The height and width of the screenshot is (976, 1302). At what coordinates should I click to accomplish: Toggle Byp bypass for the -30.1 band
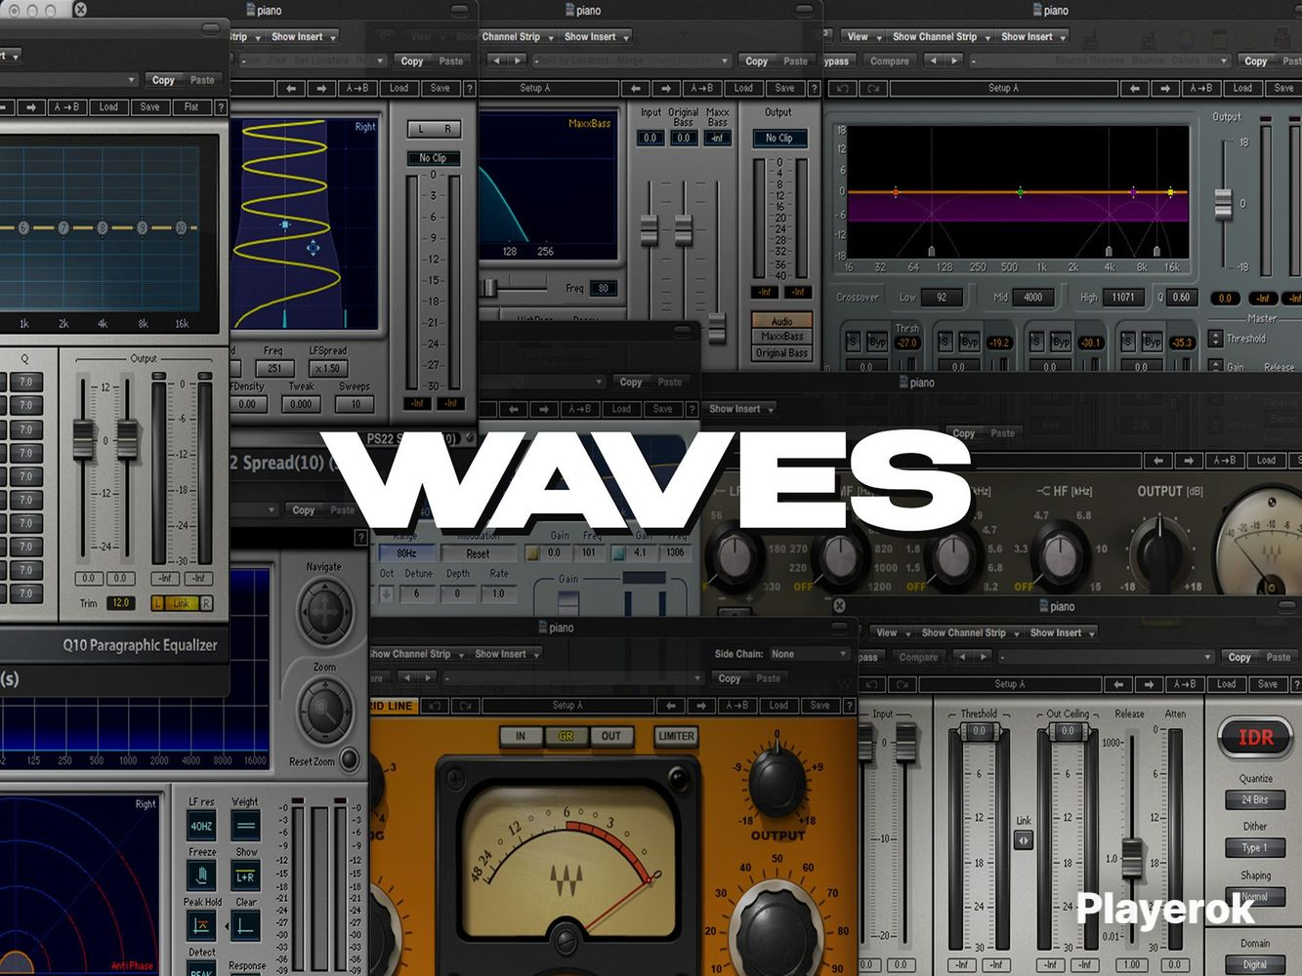[x=1060, y=343]
